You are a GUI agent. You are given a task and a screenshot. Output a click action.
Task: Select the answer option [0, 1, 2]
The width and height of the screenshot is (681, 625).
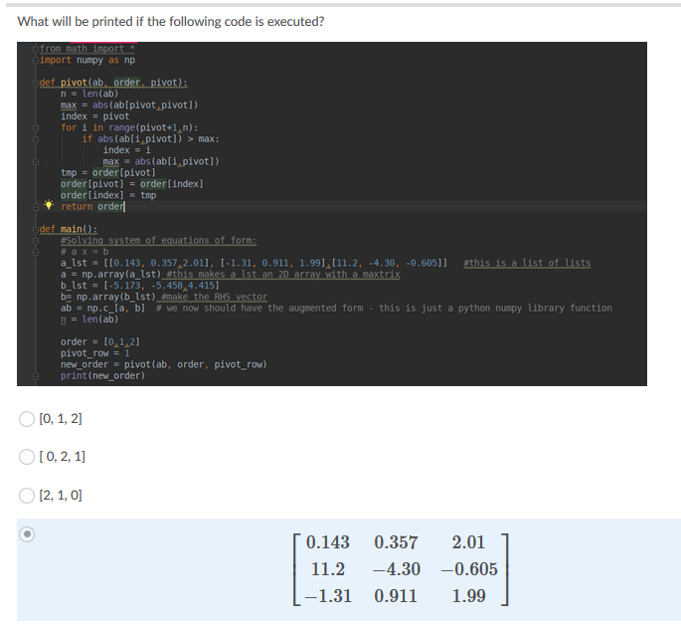[27, 419]
